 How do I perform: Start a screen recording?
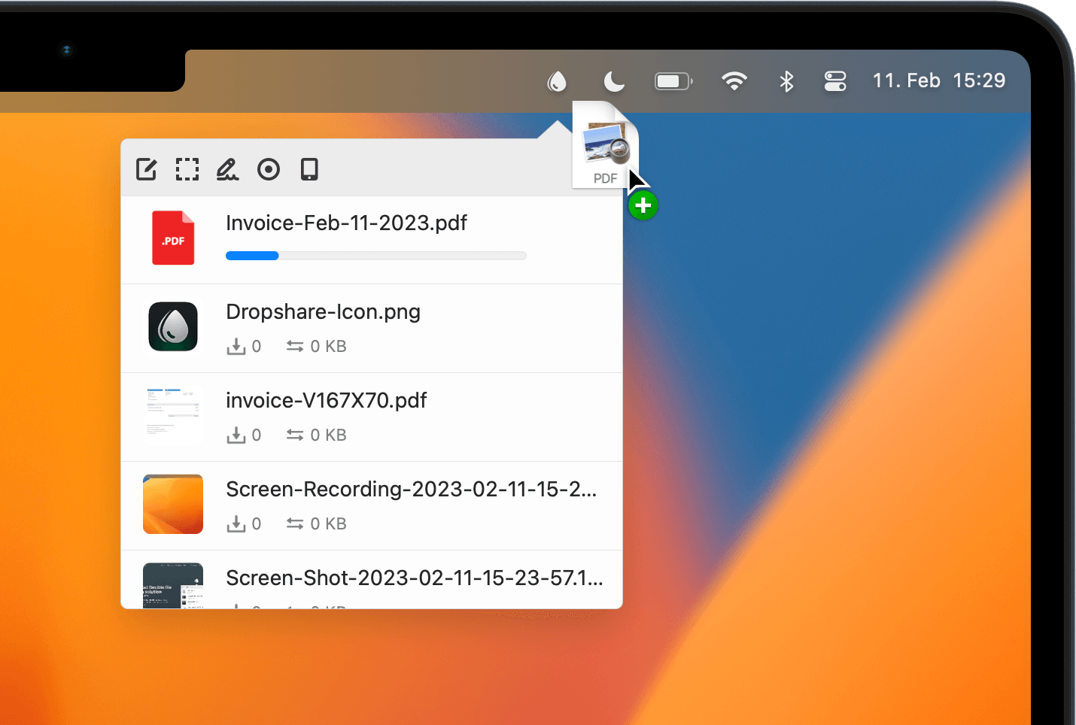(269, 169)
